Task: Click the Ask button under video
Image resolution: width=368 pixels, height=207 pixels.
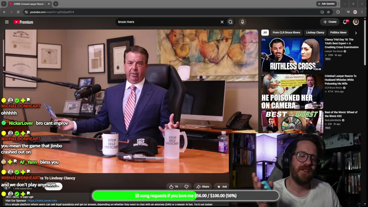Action: (x=222, y=187)
